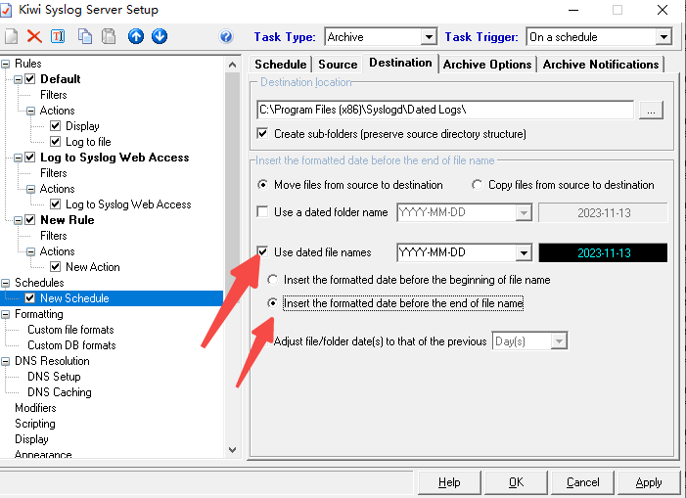Toggle the Display action checkbox
The width and height of the screenshot is (686, 498).
click(55, 126)
